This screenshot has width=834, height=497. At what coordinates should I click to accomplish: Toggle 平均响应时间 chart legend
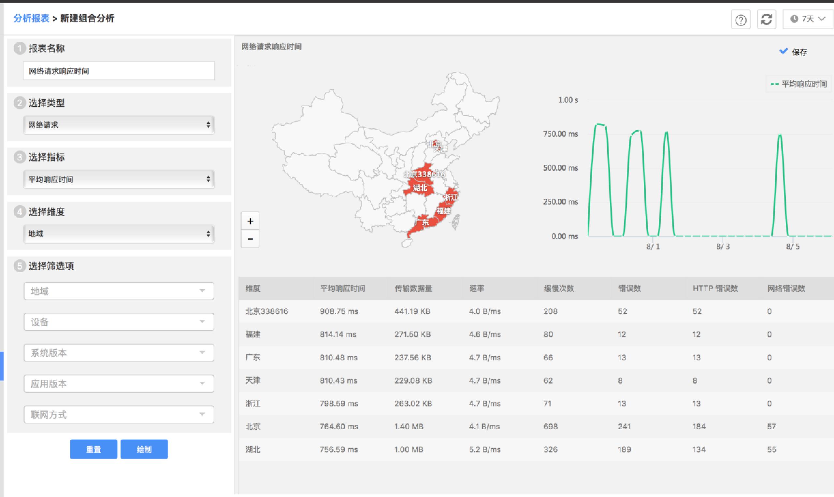click(799, 84)
